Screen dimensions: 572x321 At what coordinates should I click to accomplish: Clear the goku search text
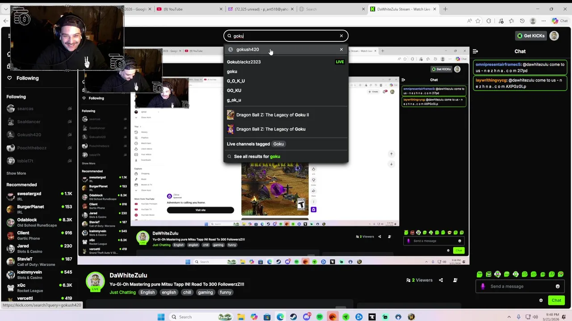(x=341, y=36)
